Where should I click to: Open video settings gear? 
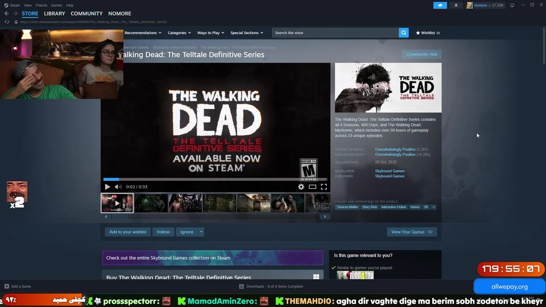pos(301,187)
